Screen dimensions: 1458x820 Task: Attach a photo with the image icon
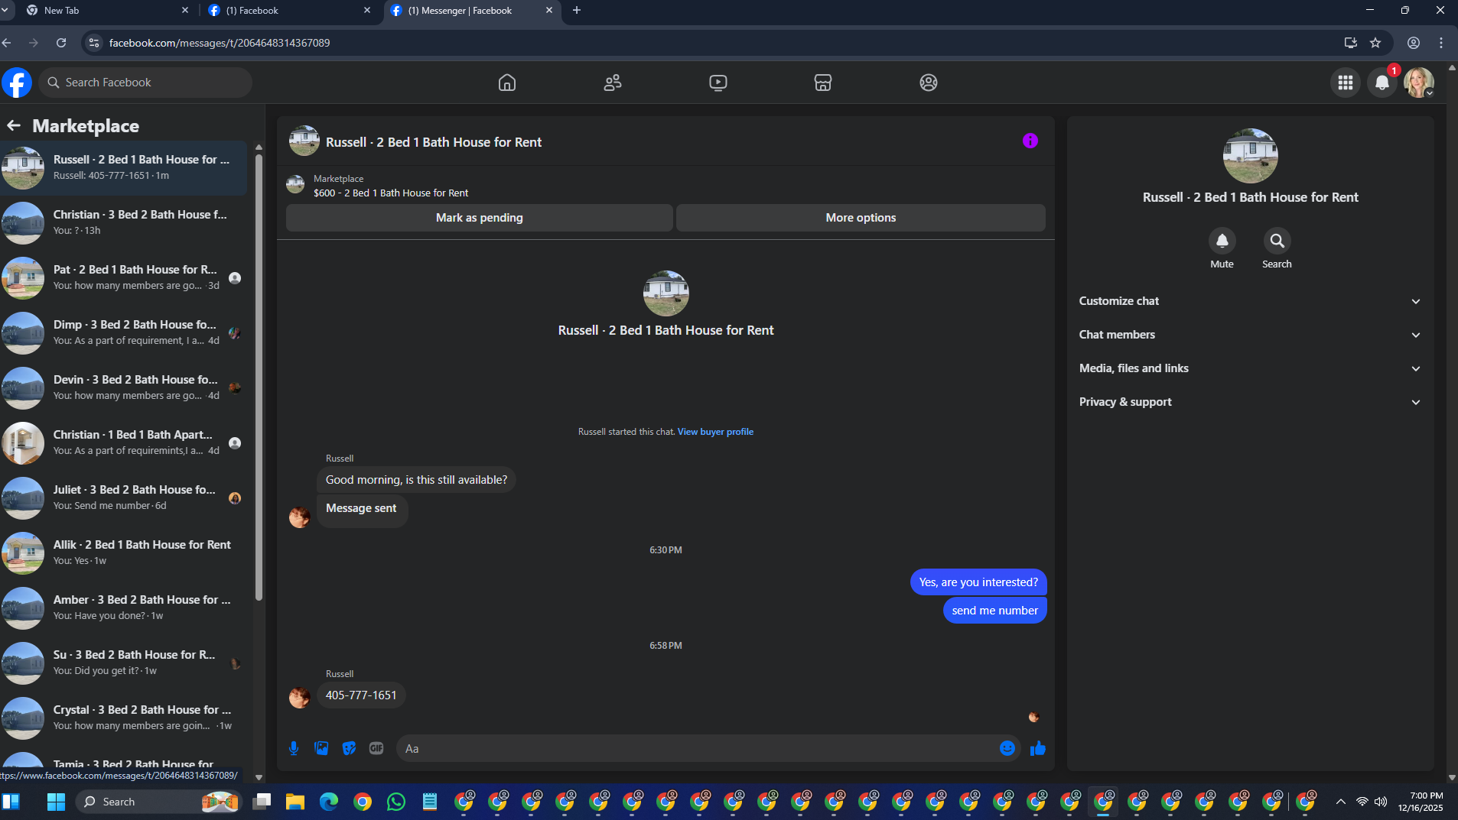point(321,748)
